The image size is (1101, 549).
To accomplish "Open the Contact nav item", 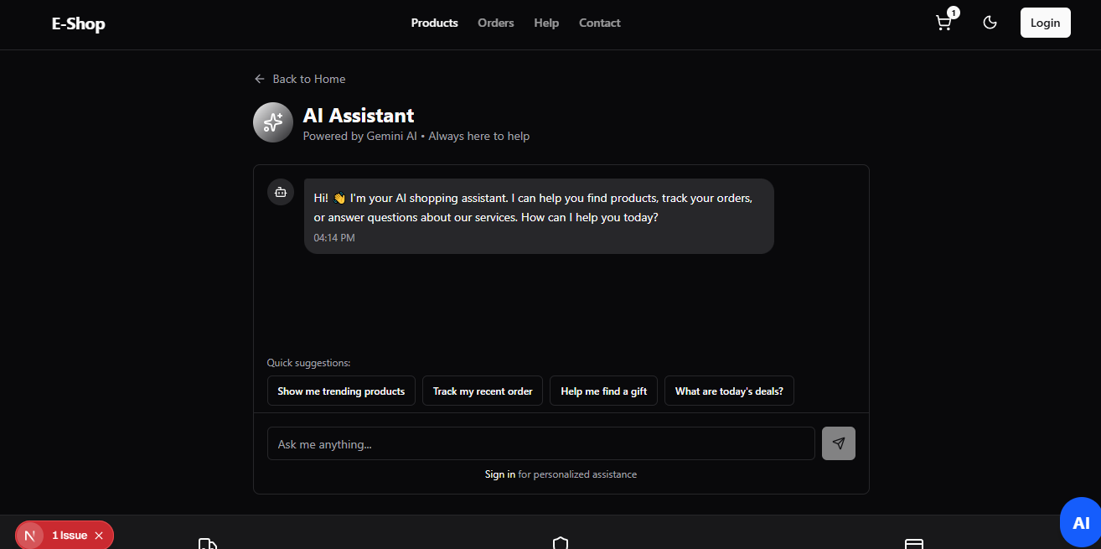I will (600, 23).
